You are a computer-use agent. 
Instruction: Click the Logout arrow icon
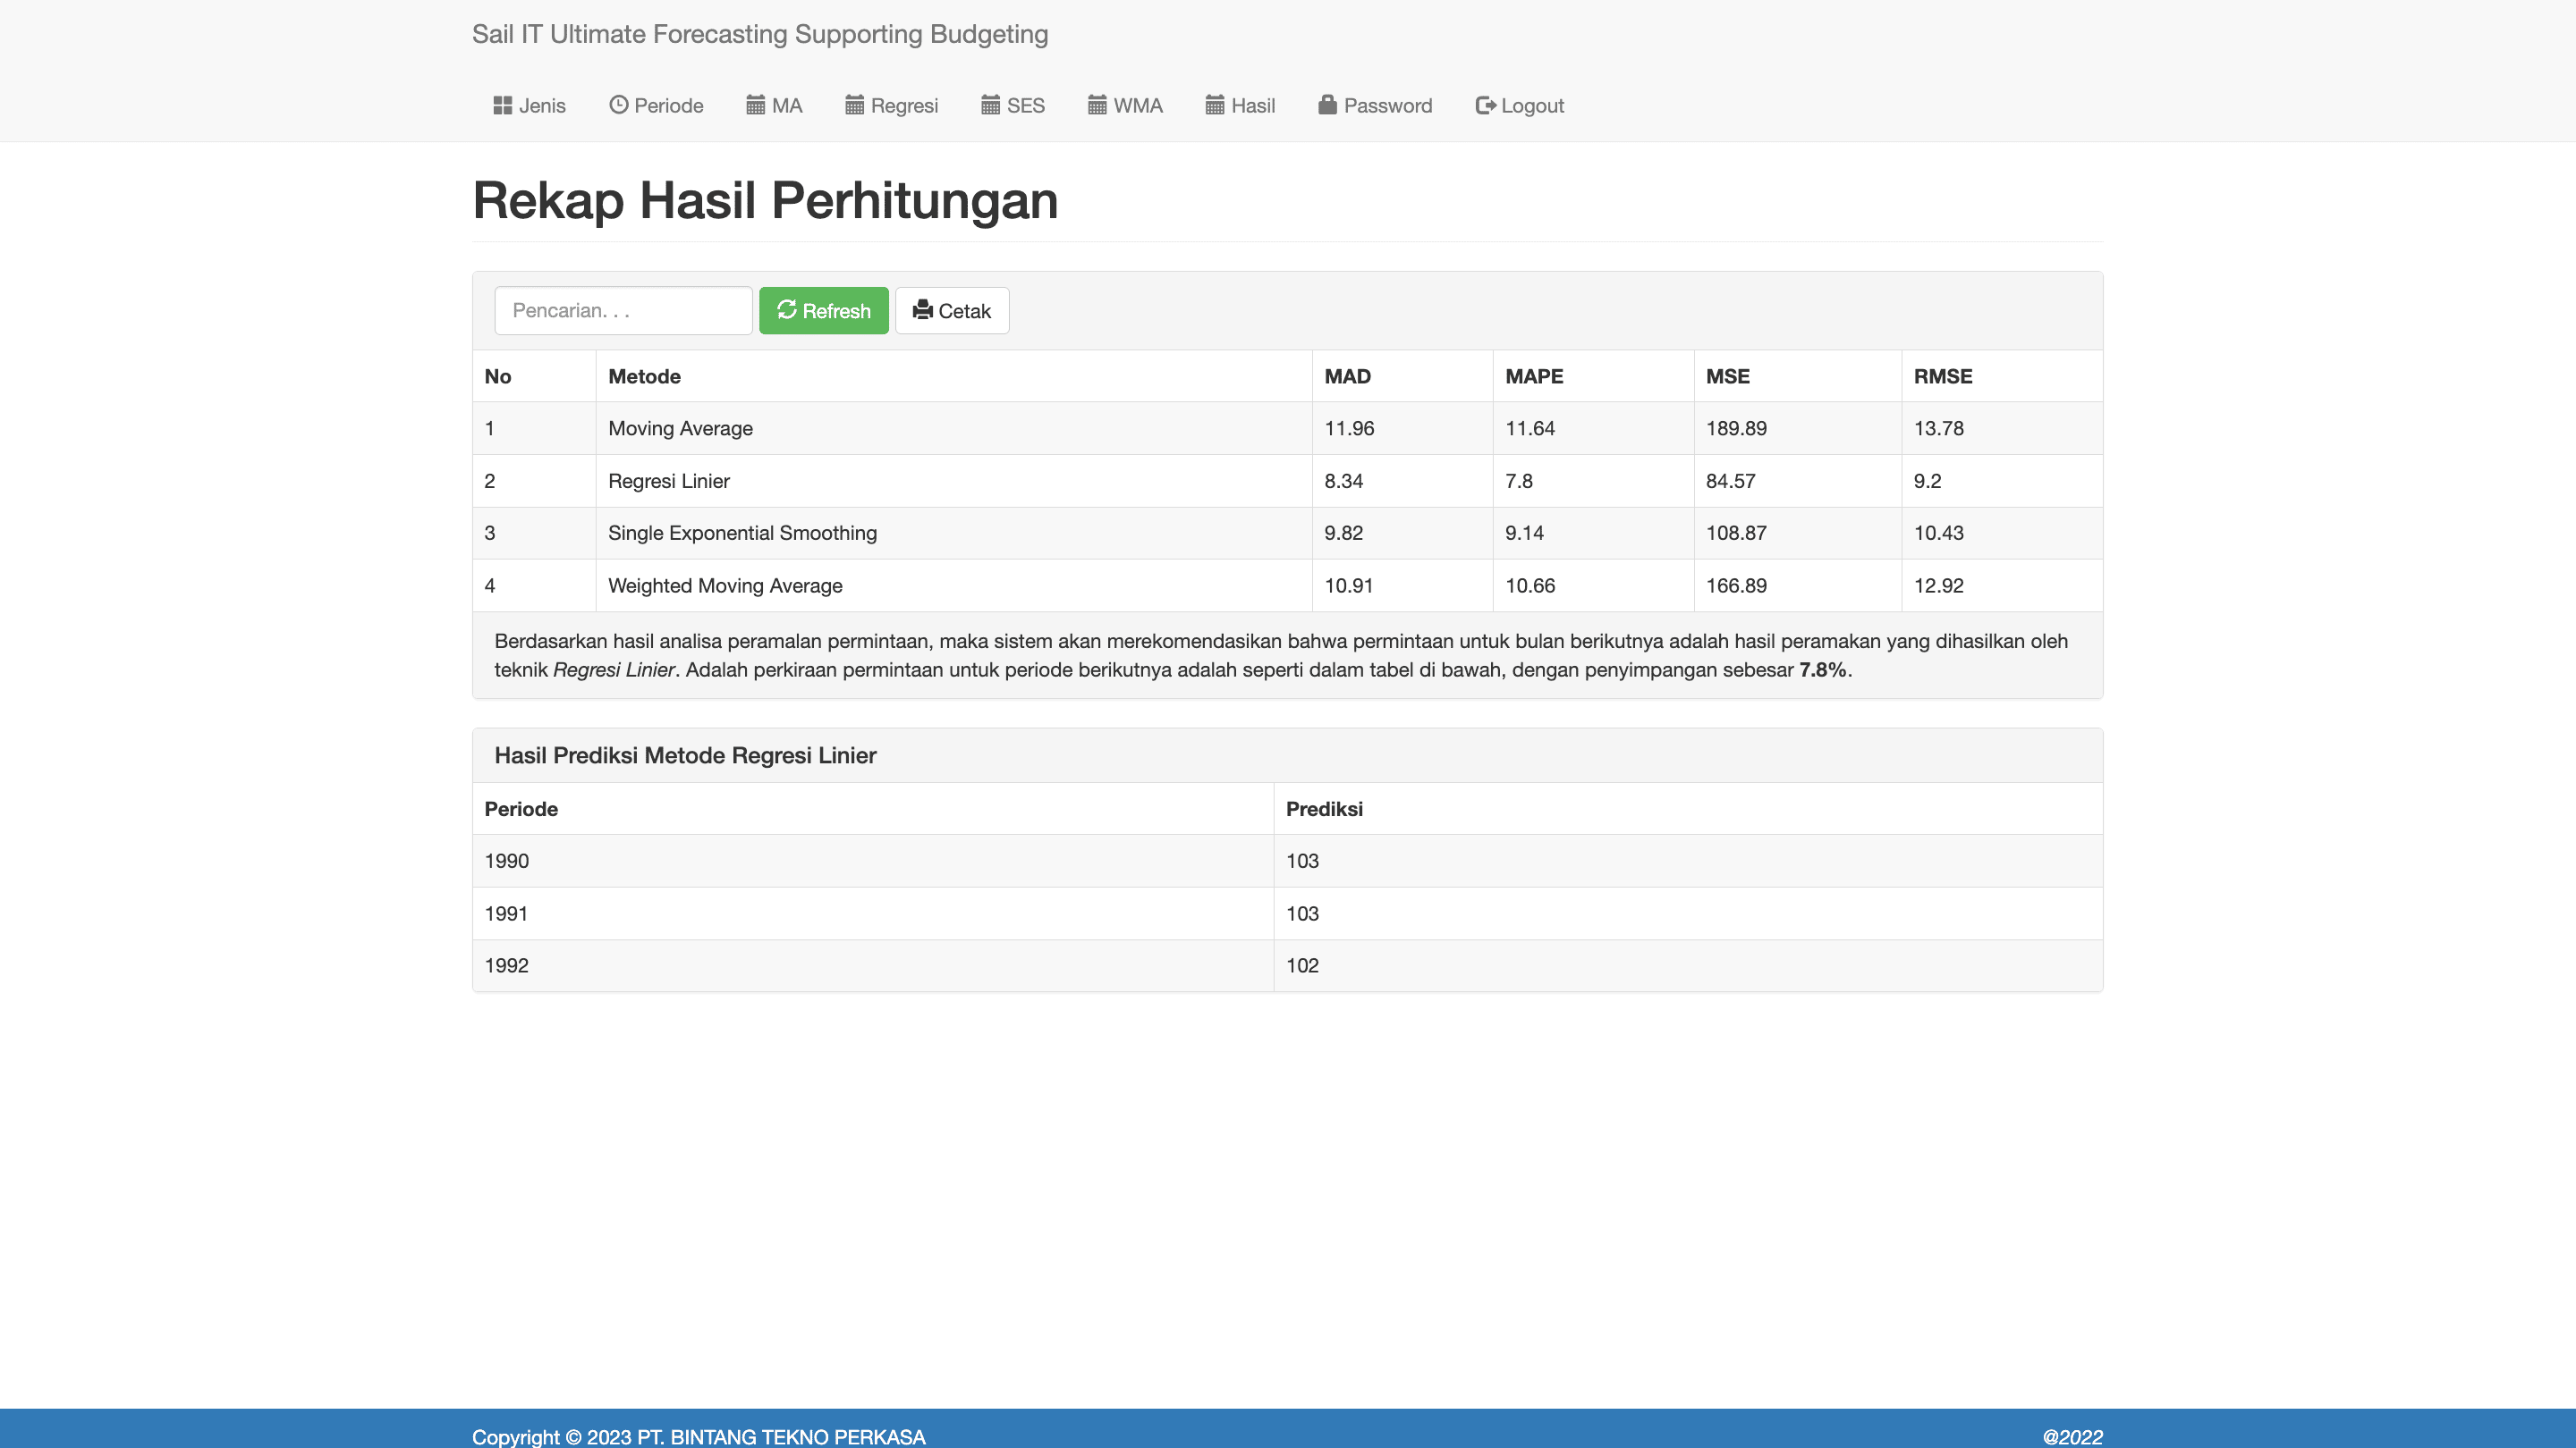(x=1485, y=105)
